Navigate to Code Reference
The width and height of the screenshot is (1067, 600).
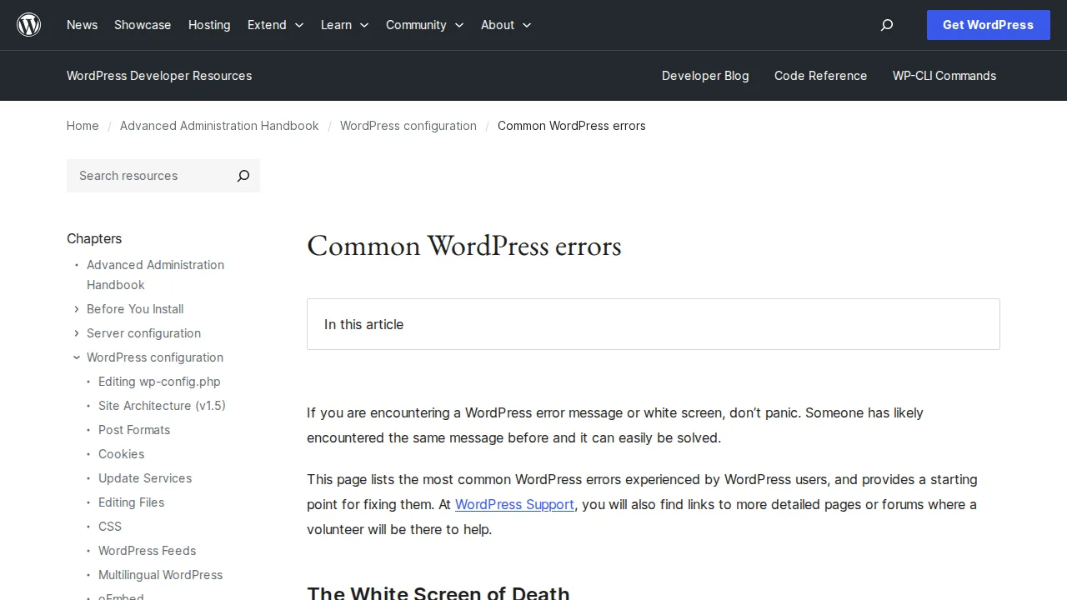(x=820, y=76)
